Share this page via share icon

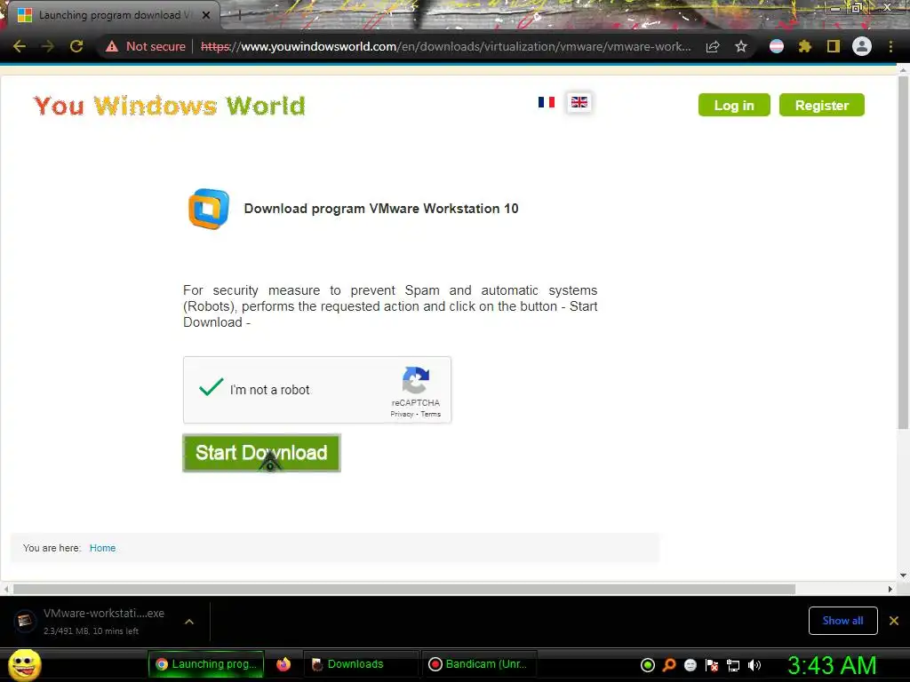tap(713, 46)
